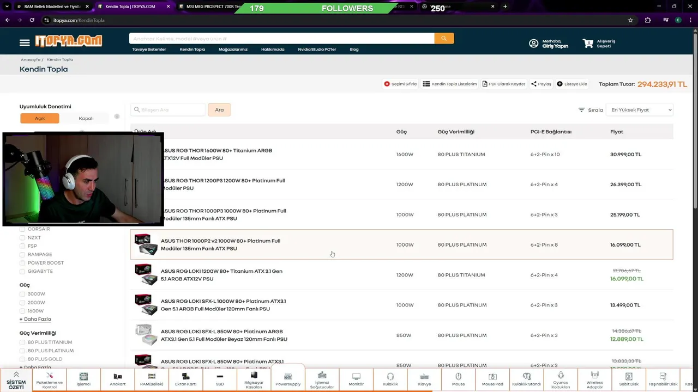Check 80 PLUS PLATINUM filter
Viewport: 698px width, 392px height.
[22, 351]
